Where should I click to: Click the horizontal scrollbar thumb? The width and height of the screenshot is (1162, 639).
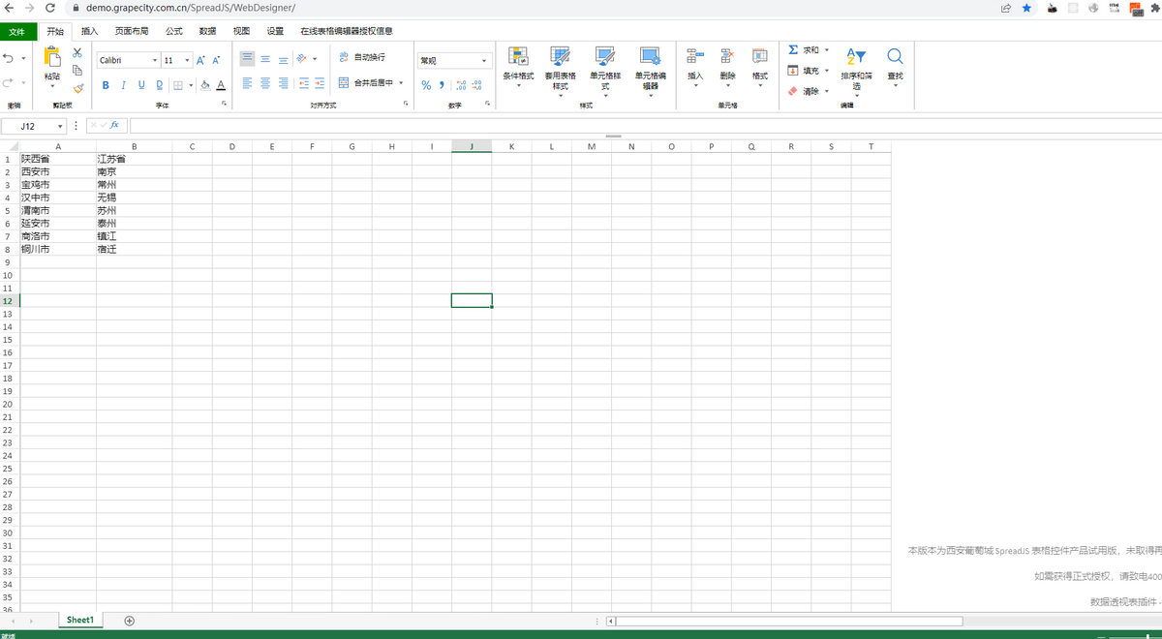pos(789,621)
